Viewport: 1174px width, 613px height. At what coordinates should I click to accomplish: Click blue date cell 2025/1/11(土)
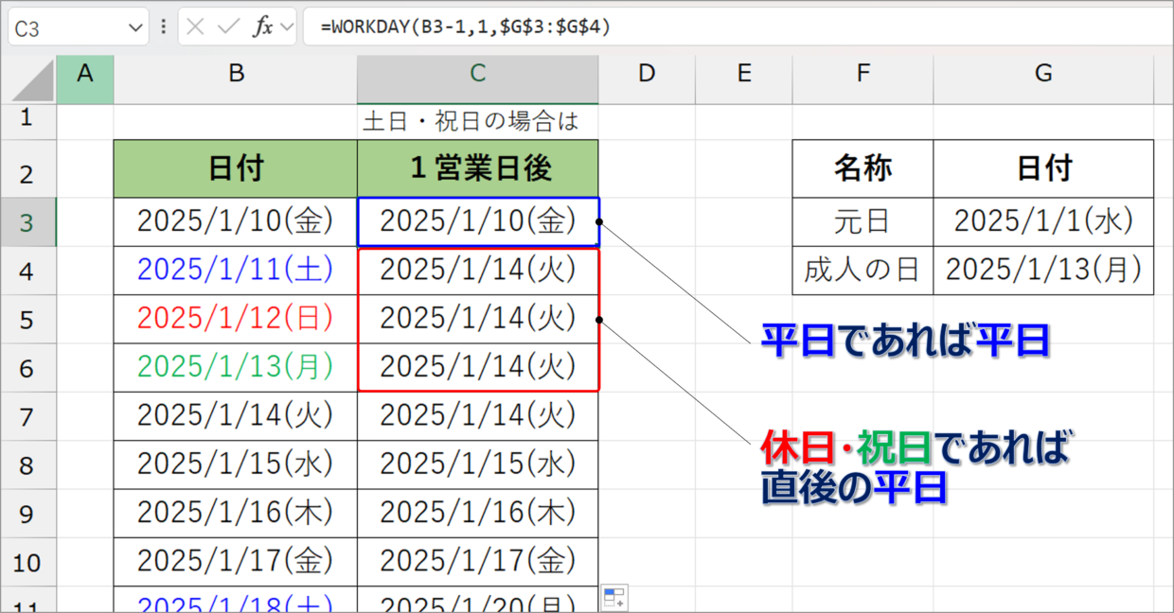tap(236, 271)
